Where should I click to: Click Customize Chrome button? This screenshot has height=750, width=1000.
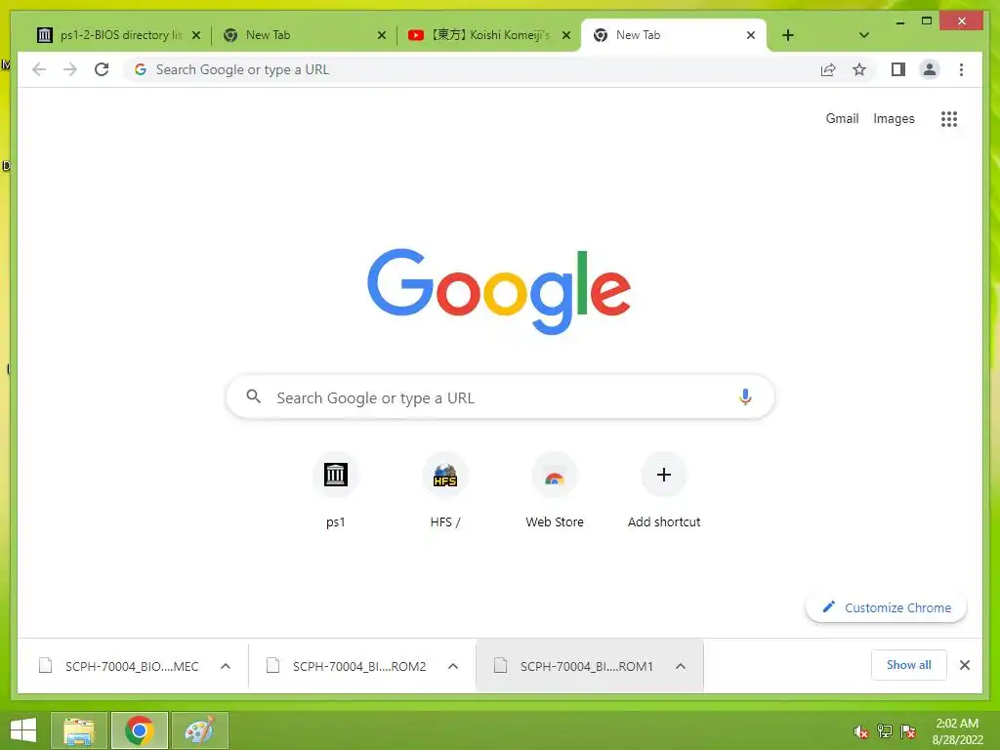[x=887, y=607]
